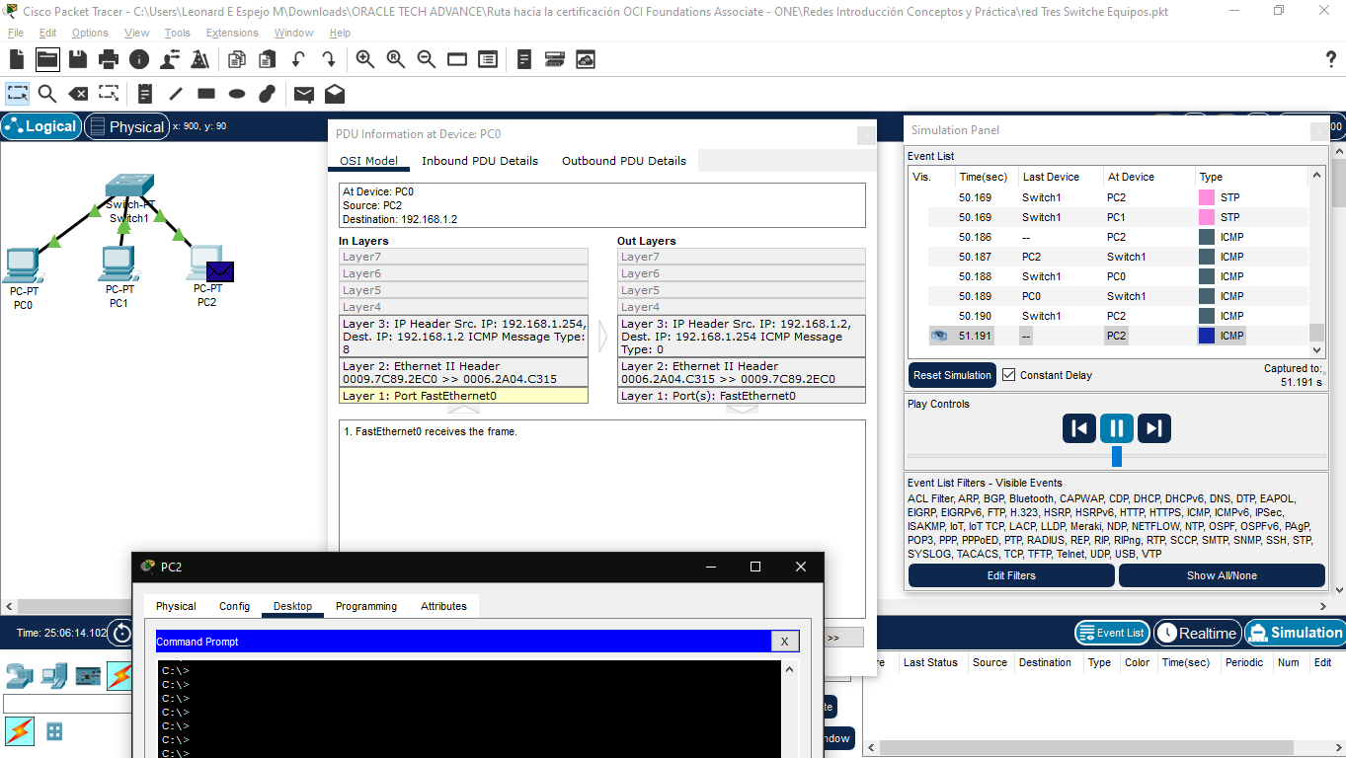This screenshot has width=1346, height=758.
Task: Toggle visibility eye on event 51.191
Action: 939,336
